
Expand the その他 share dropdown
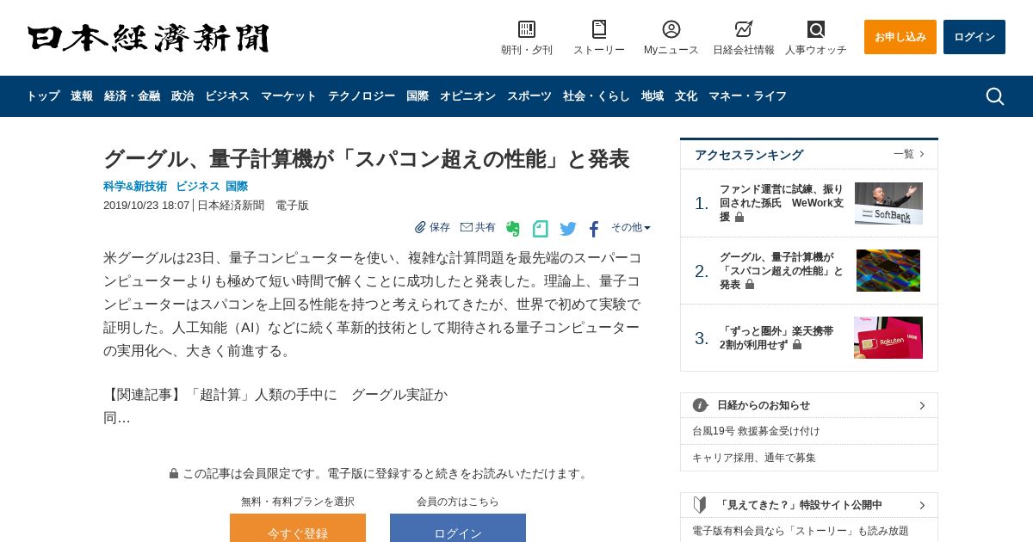click(631, 227)
